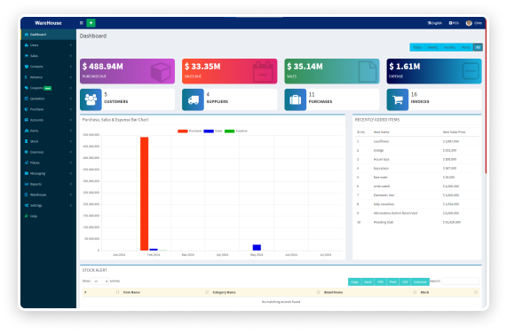The width and height of the screenshot is (507, 333).
Task: Select the All date filter
Action: (478, 47)
